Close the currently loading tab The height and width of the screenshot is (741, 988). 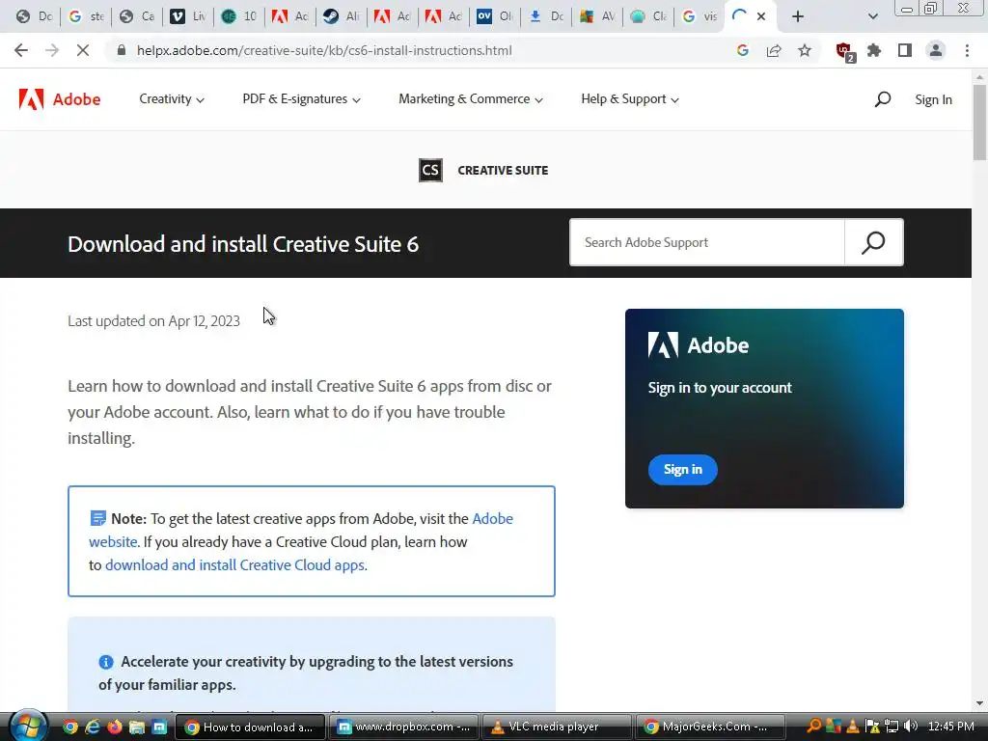coord(761,16)
